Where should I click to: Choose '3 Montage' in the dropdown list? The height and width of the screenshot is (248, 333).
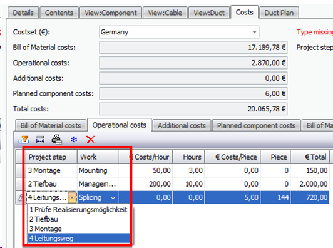pos(79,229)
